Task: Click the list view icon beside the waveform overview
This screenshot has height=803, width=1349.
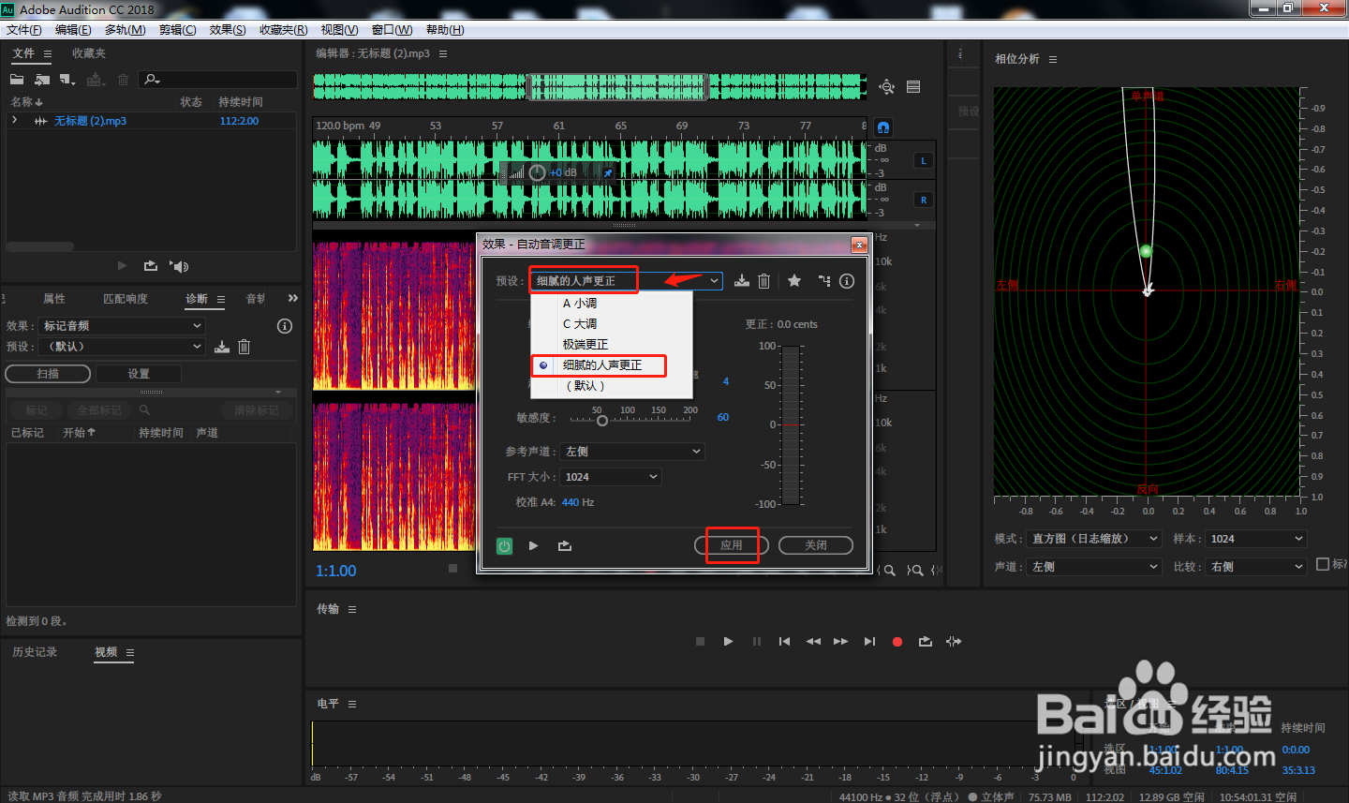Action: coord(913,87)
